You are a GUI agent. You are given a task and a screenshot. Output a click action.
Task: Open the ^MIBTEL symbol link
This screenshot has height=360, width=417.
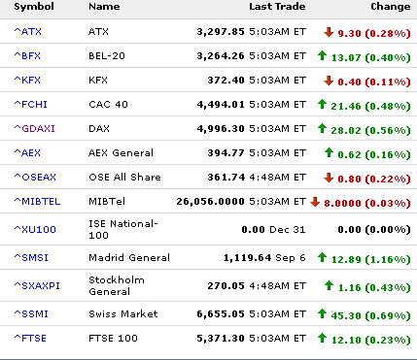(x=37, y=201)
